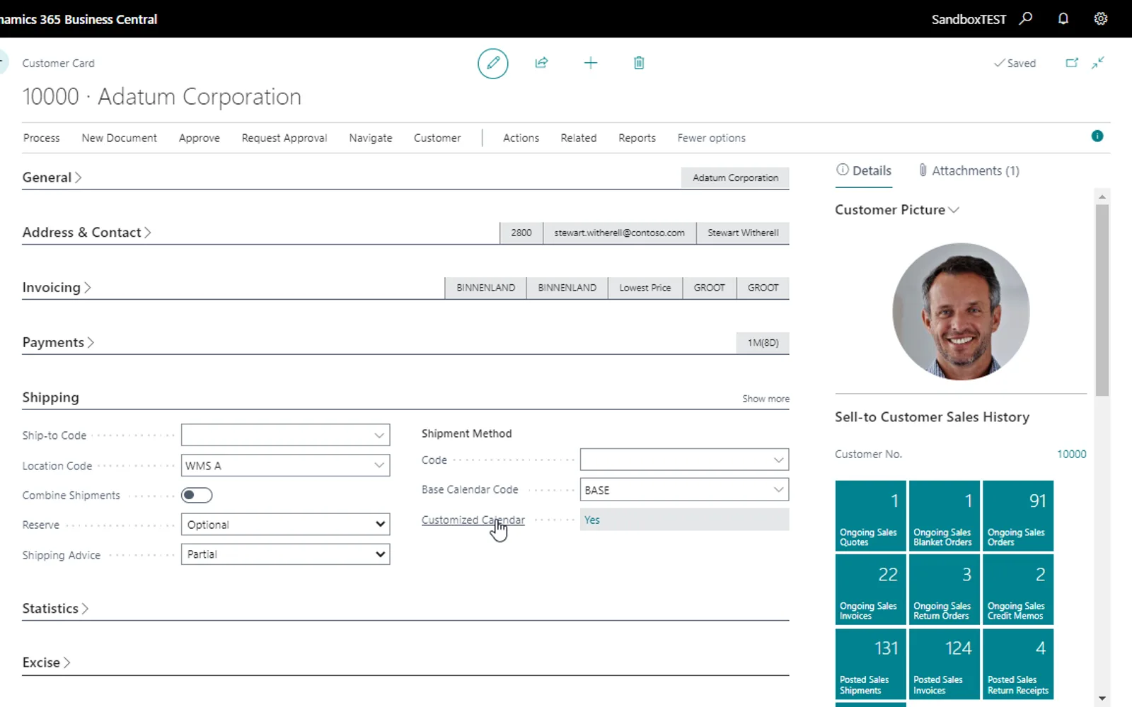Viewport: 1132px width, 707px height.
Task: Open the New Document menu
Action: pyautogui.click(x=120, y=138)
